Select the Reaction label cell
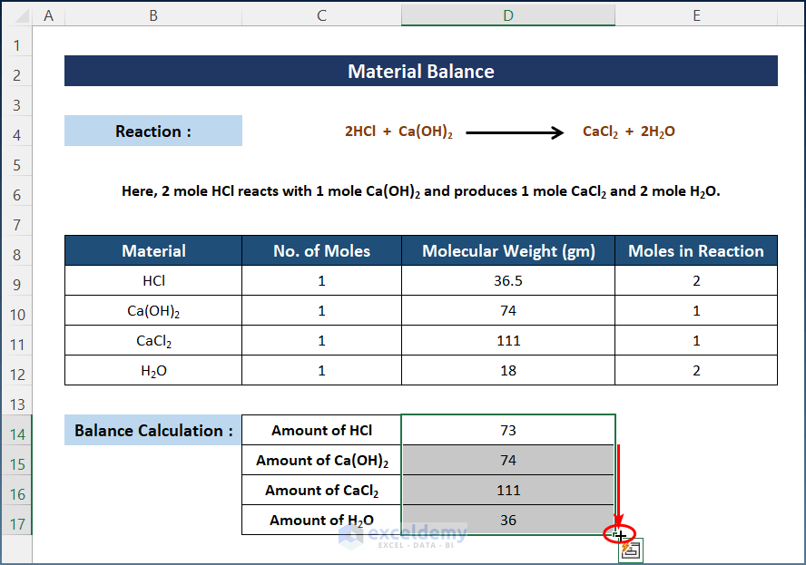The image size is (806, 565). 152,132
